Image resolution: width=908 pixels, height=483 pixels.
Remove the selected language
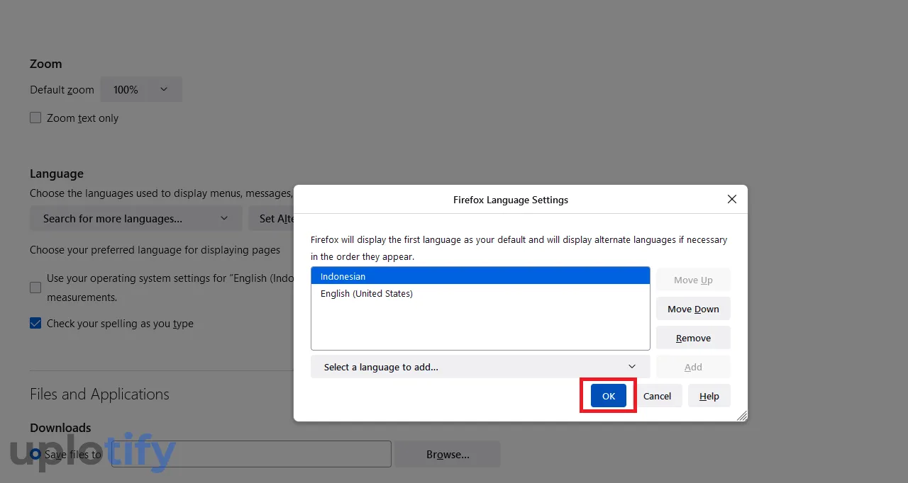point(693,338)
